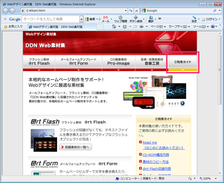Click 保護モード: 無効 status bar text

(154, 179)
